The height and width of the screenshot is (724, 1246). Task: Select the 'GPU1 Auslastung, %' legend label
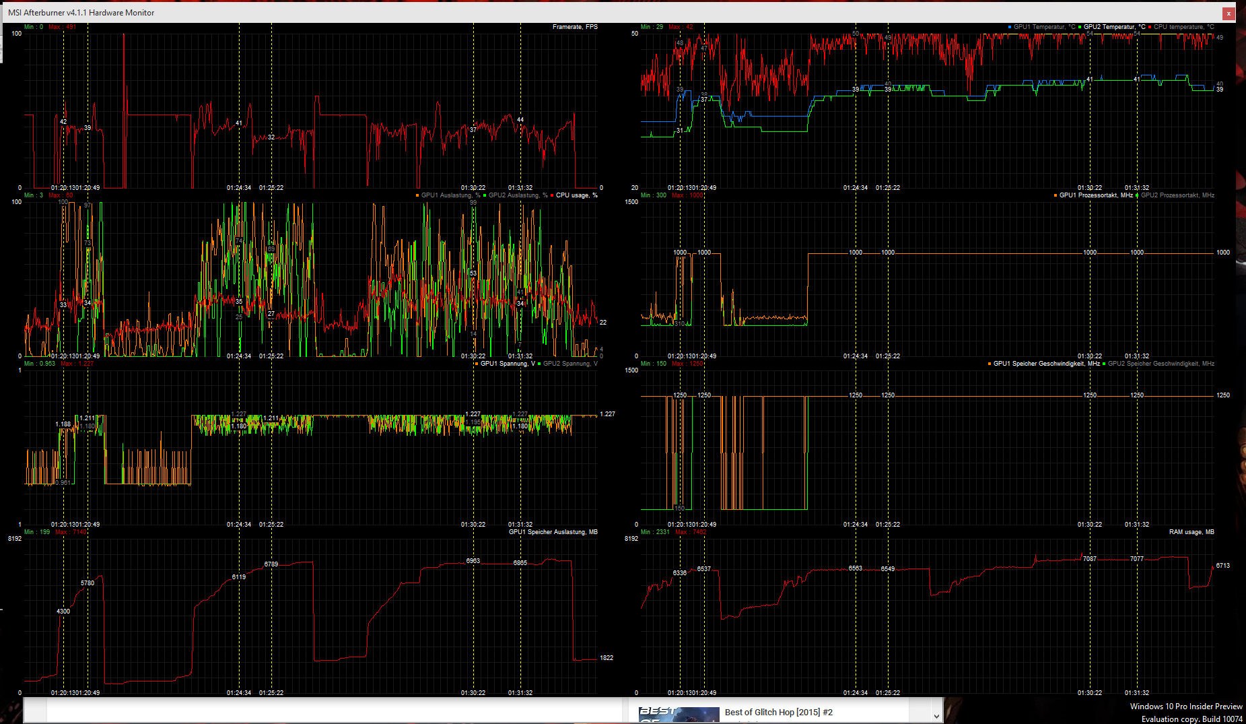pyautogui.click(x=451, y=195)
